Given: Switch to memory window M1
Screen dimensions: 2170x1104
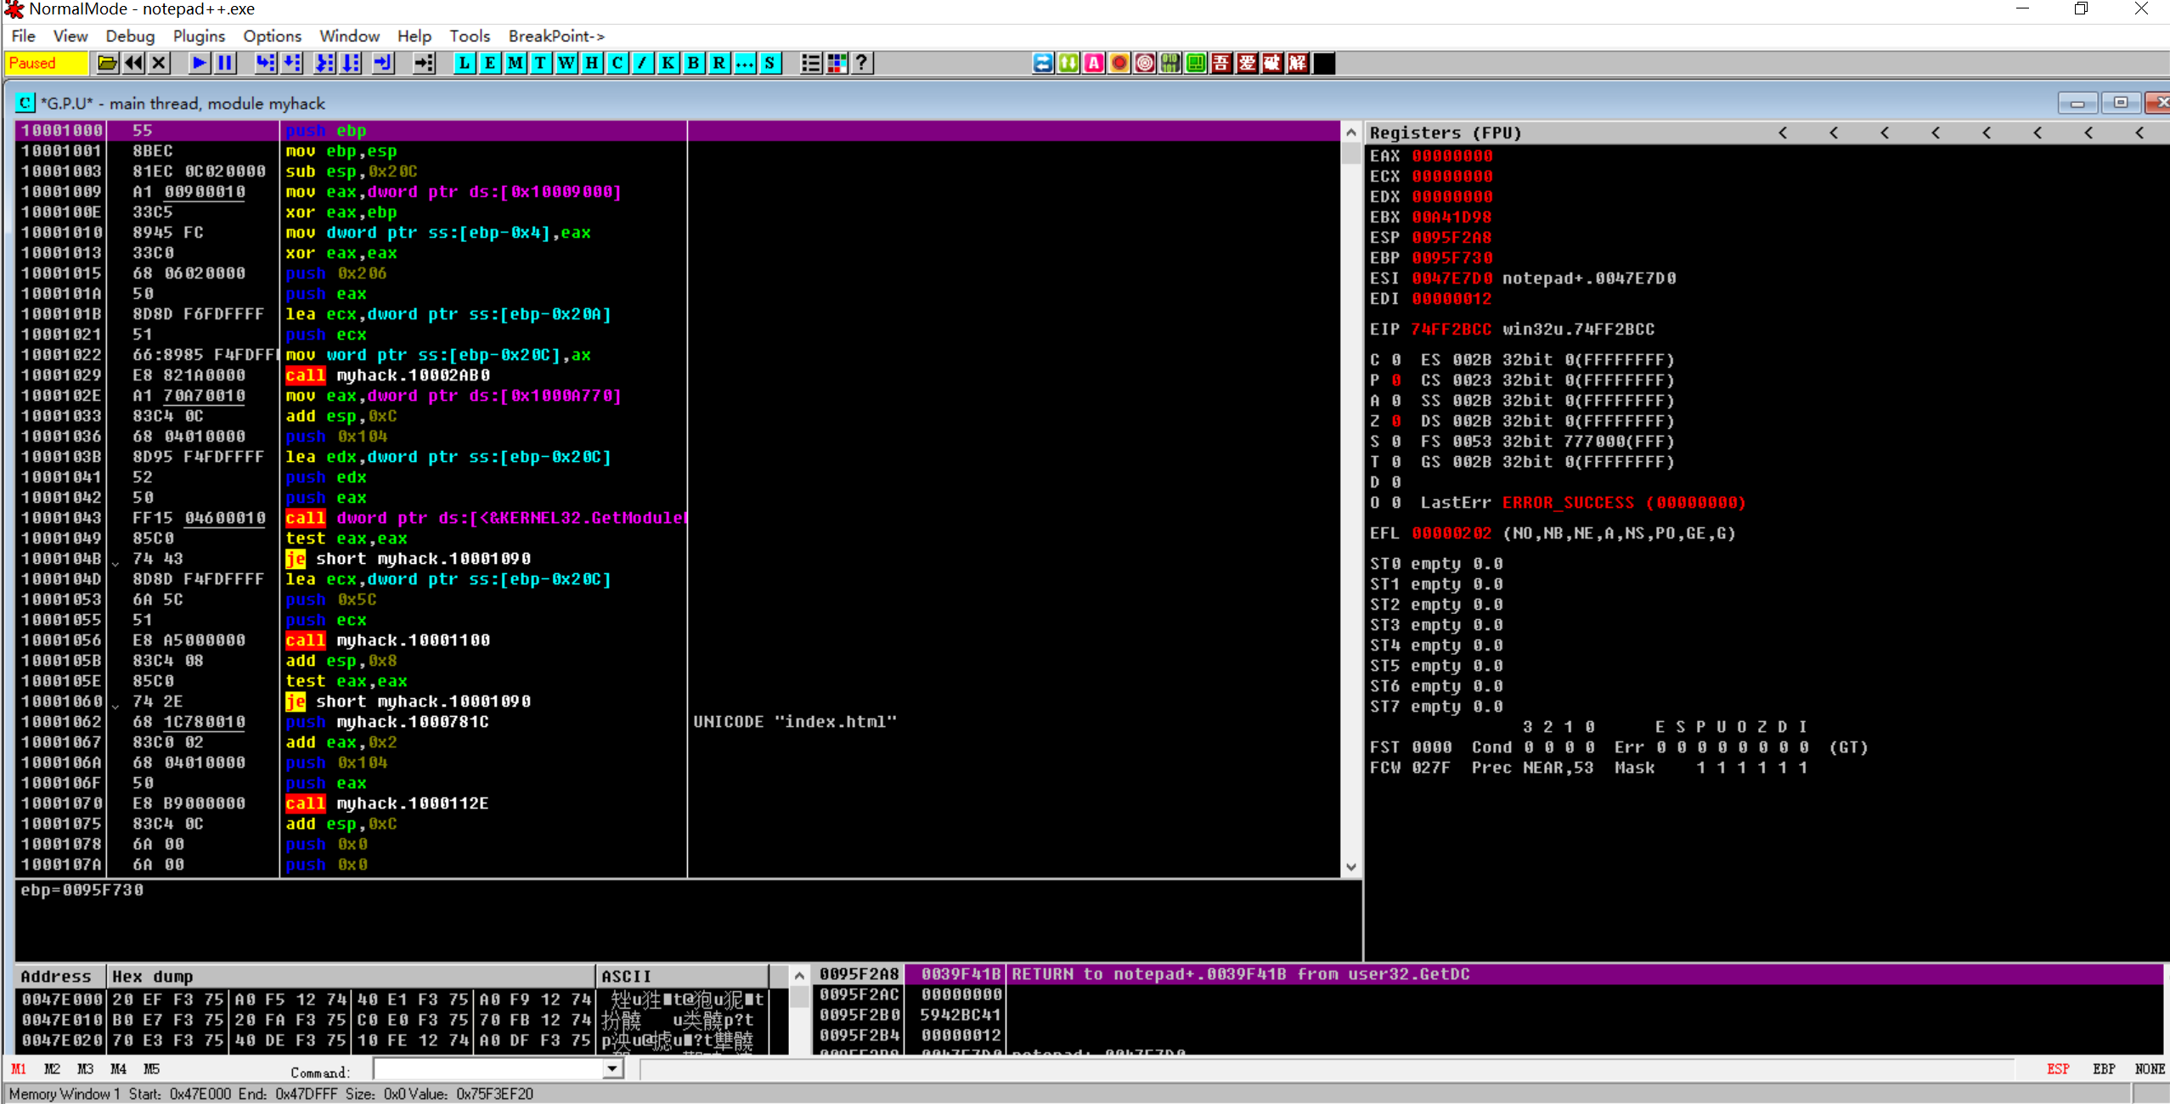Looking at the screenshot, I should (x=19, y=1068).
